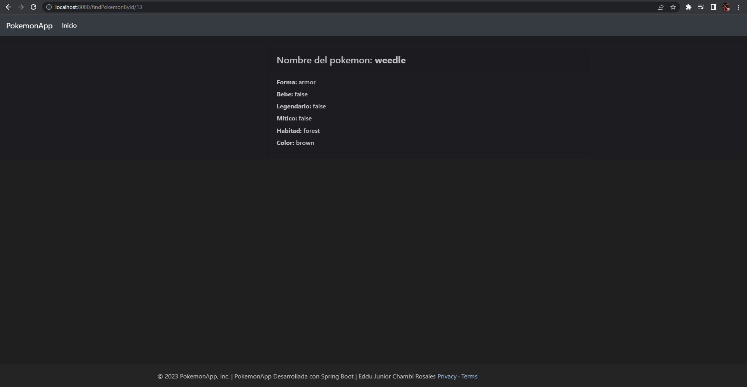The width and height of the screenshot is (747, 387).
Task: Select the 'Forma: armor' line
Action: 296,82
